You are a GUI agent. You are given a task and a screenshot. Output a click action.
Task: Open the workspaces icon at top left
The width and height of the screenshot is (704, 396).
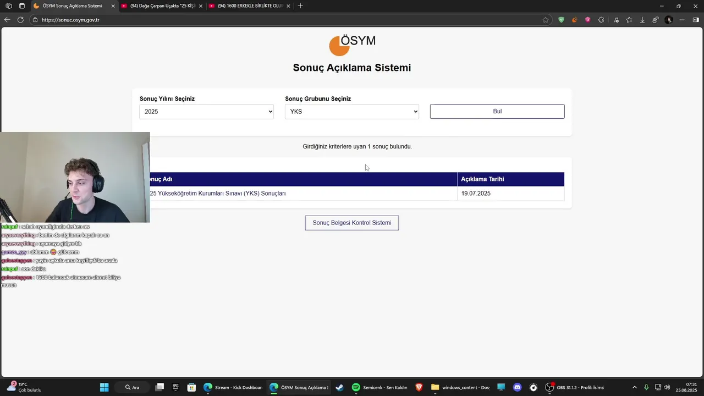(x=8, y=6)
